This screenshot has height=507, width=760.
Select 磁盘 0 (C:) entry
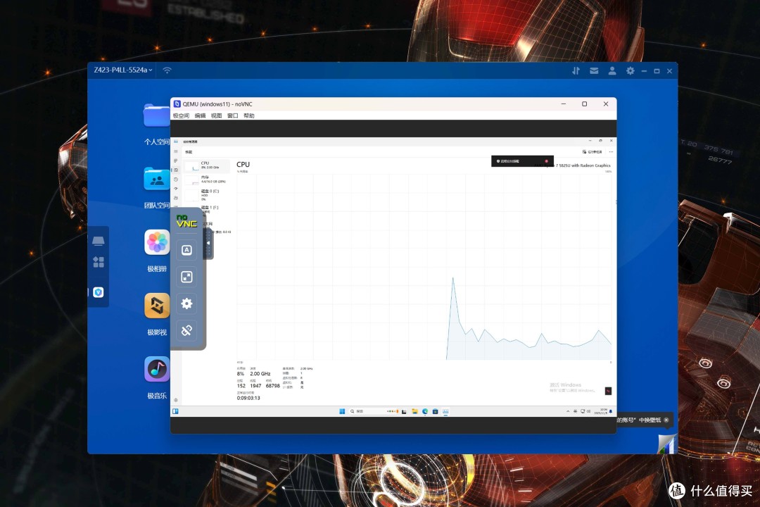click(x=207, y=194)
